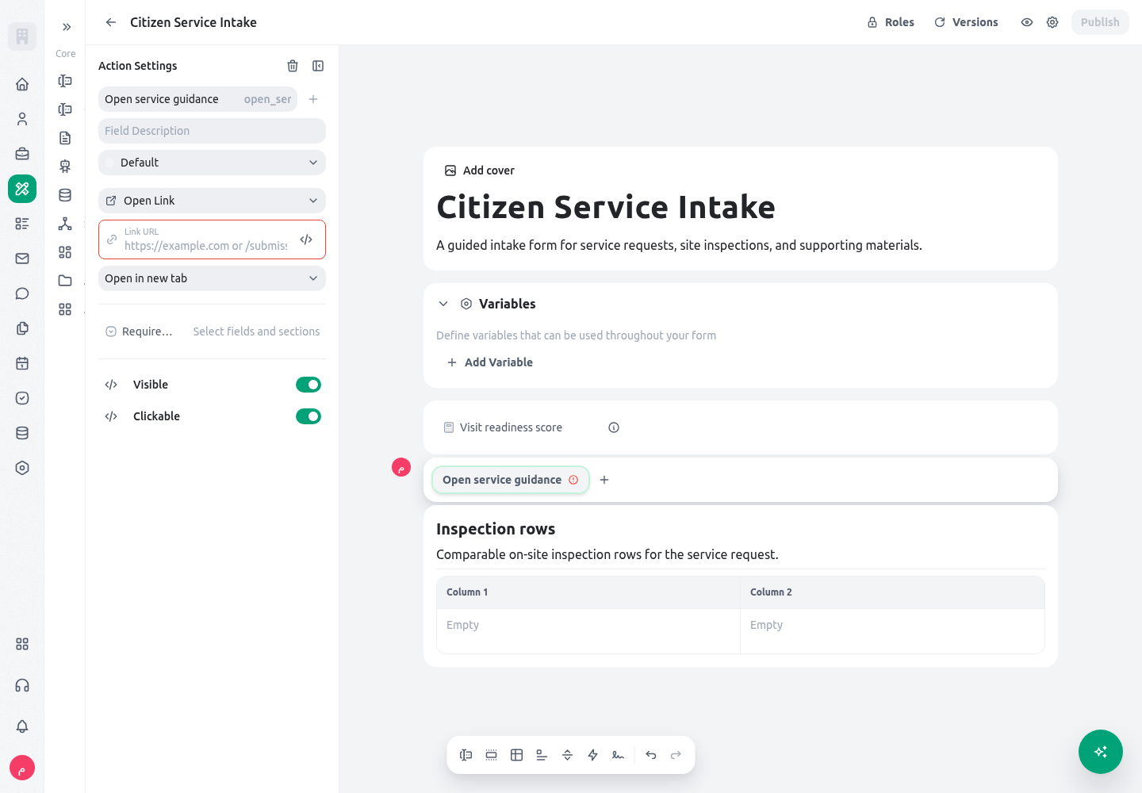Image resolution: width=1142 pixels, height=793 pixels.
Task: Go back with the left arrow
Action: click(111, 22)
